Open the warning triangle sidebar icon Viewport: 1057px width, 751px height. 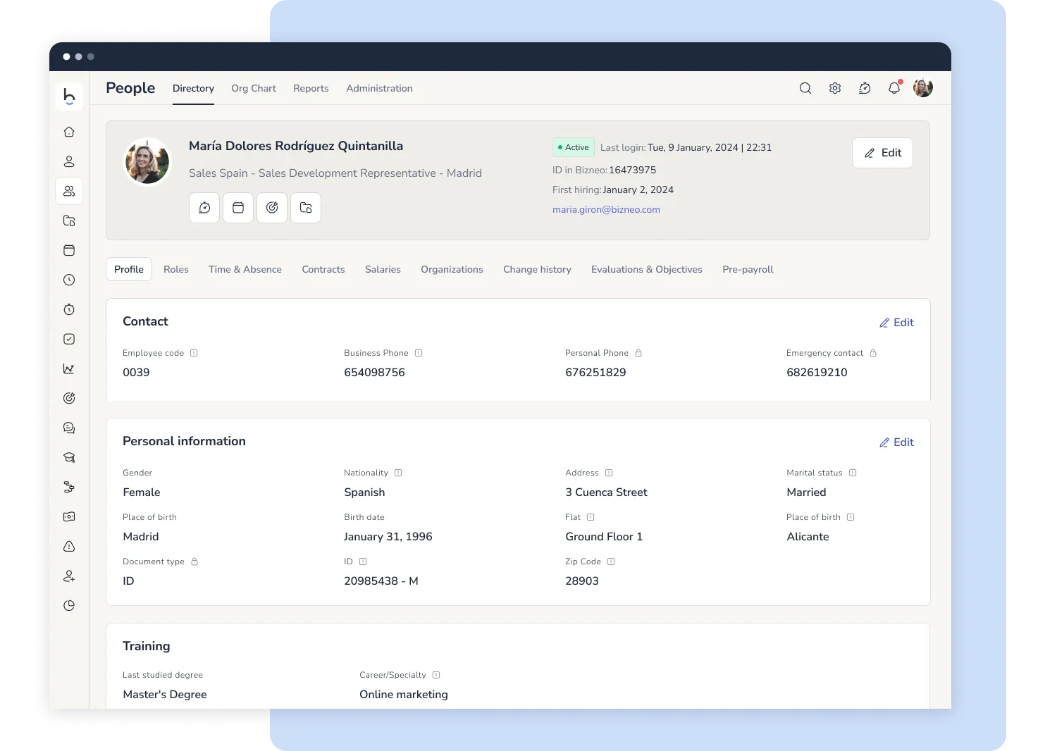tap(69, 546)
